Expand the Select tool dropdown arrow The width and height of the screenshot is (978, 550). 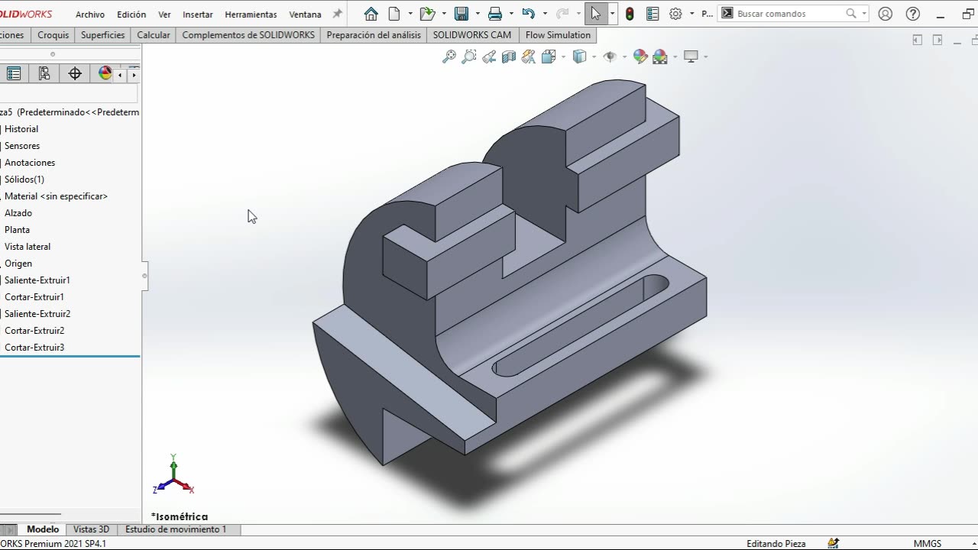coord(612,14)
